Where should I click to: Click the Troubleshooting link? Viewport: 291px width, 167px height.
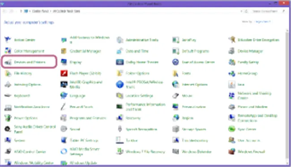[195, 140]
